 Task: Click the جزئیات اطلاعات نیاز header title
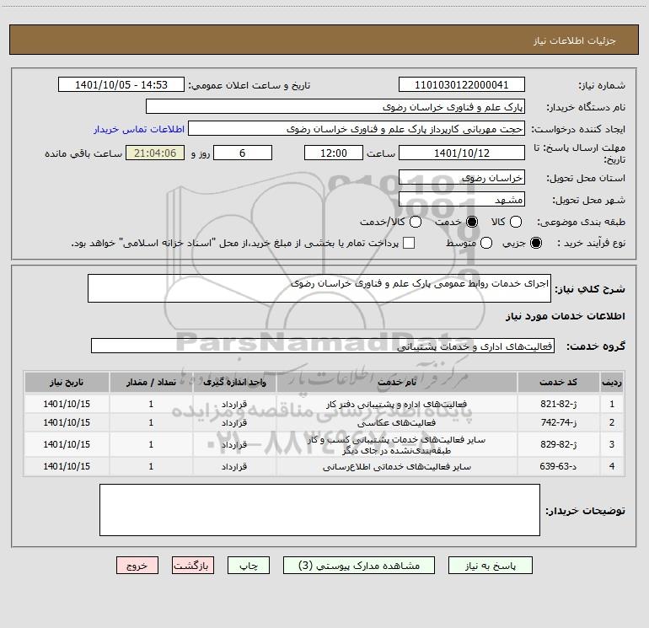pos(575,40)
